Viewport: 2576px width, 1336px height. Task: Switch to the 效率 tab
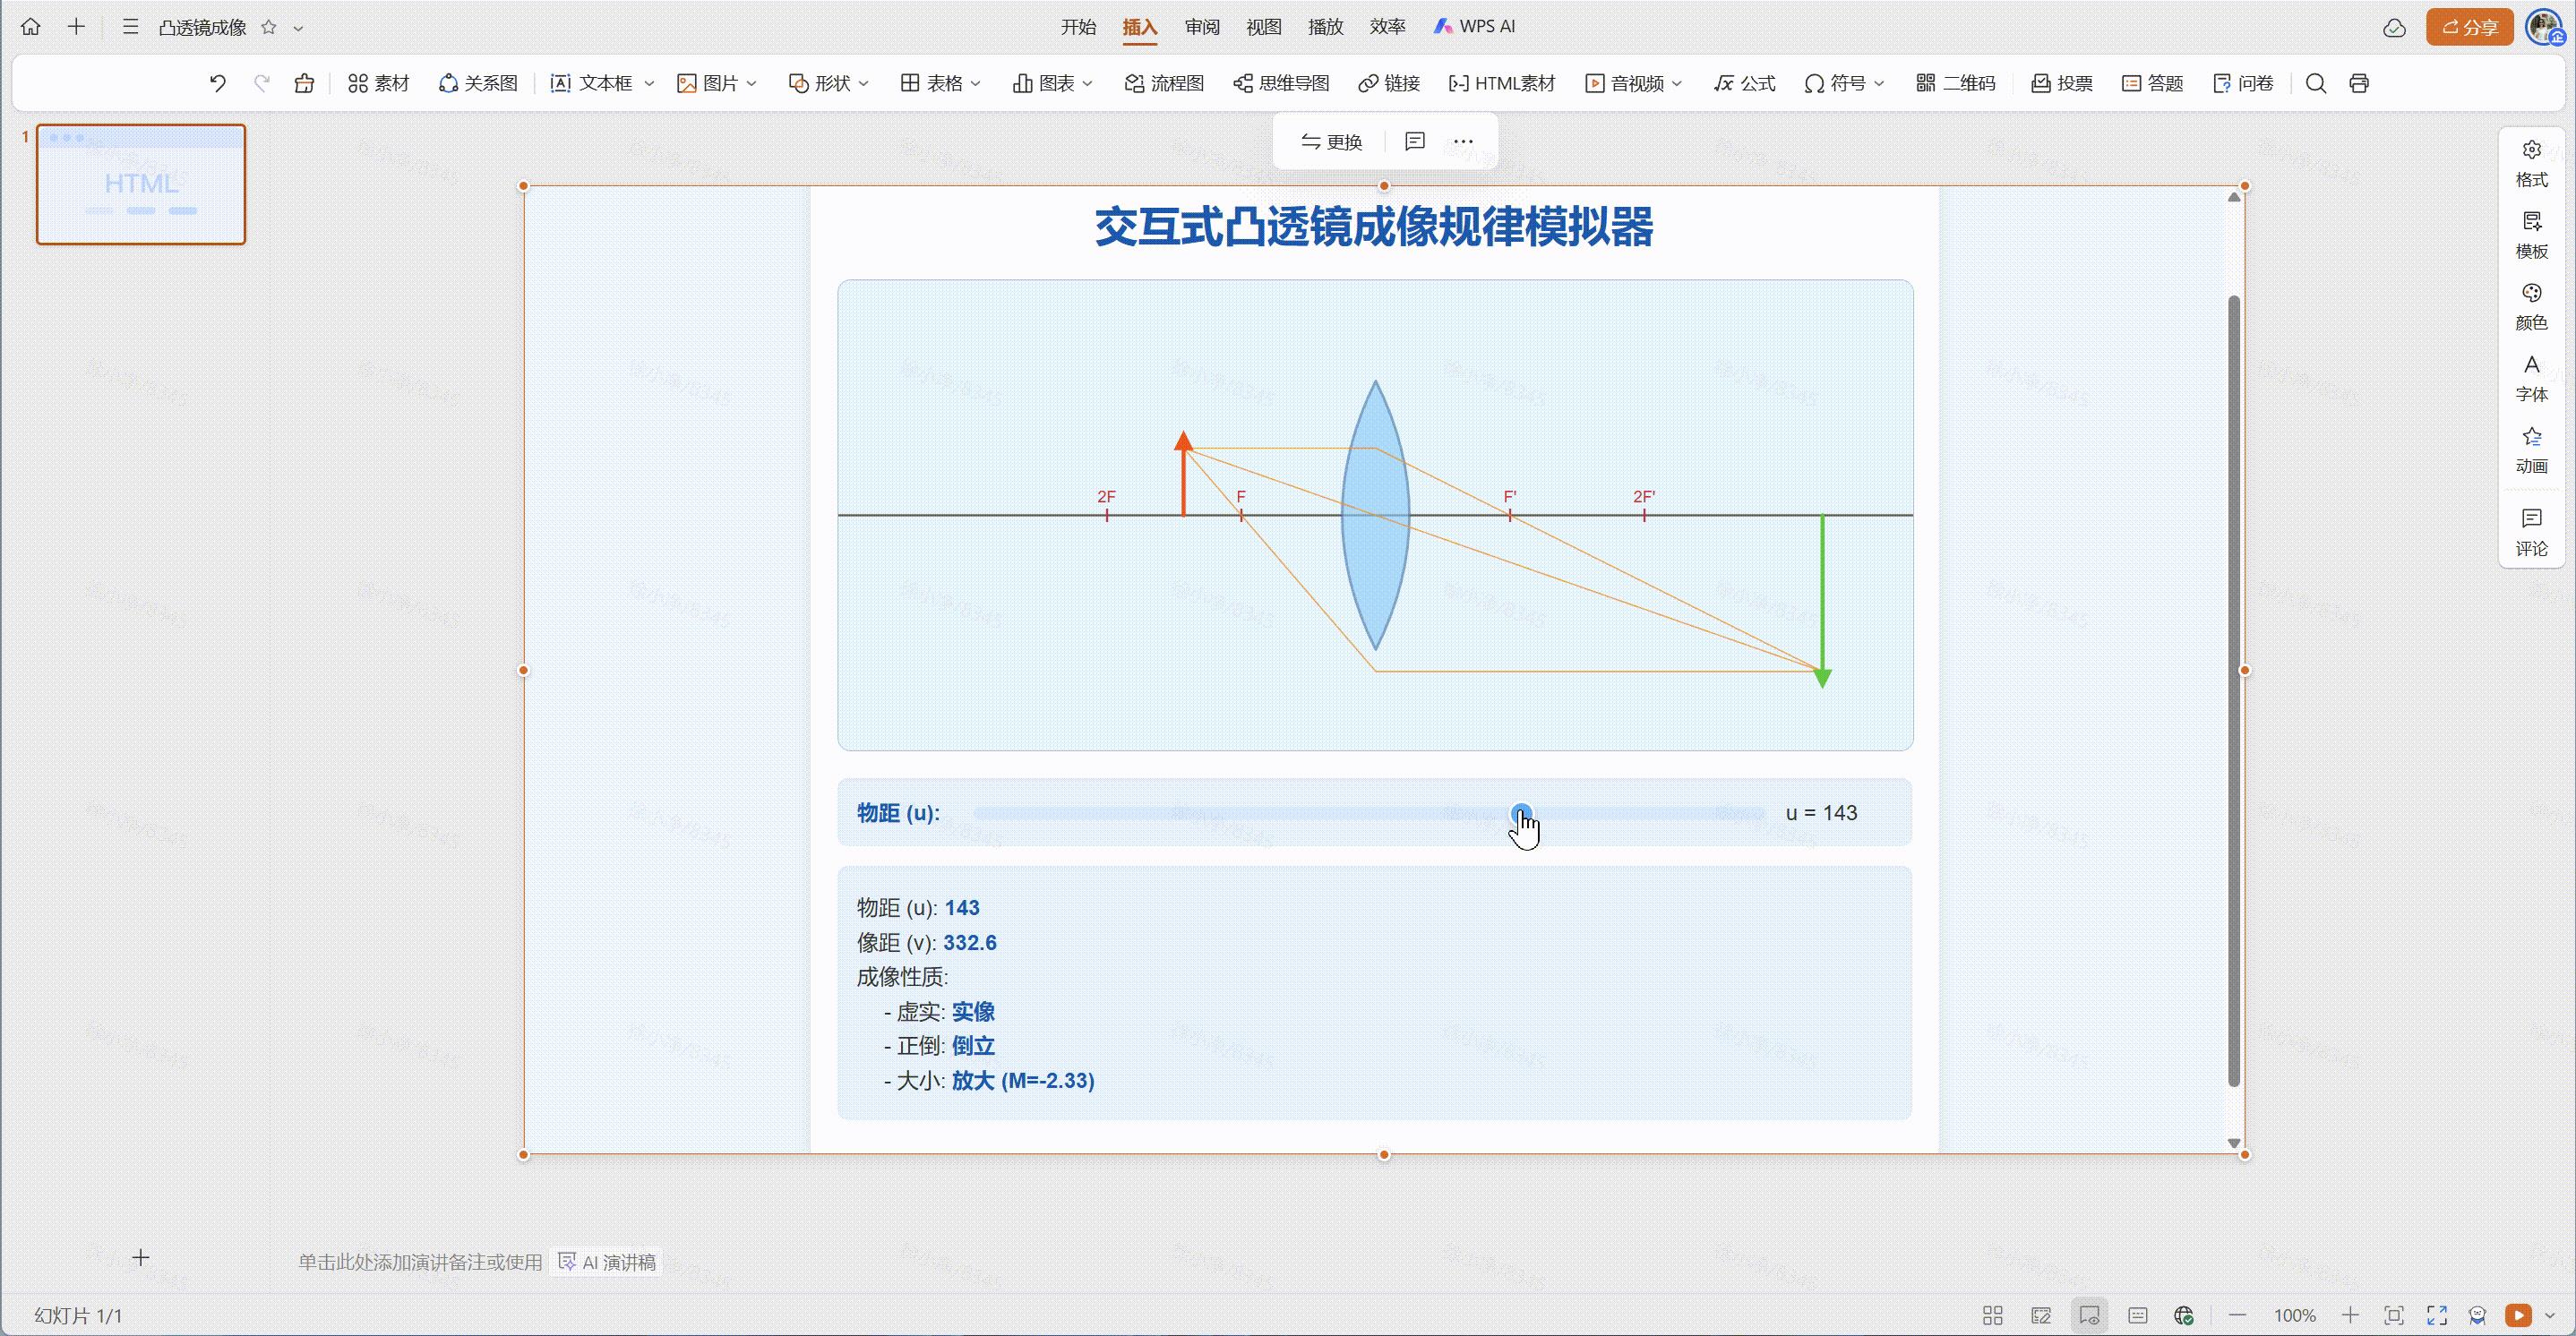1388,27
